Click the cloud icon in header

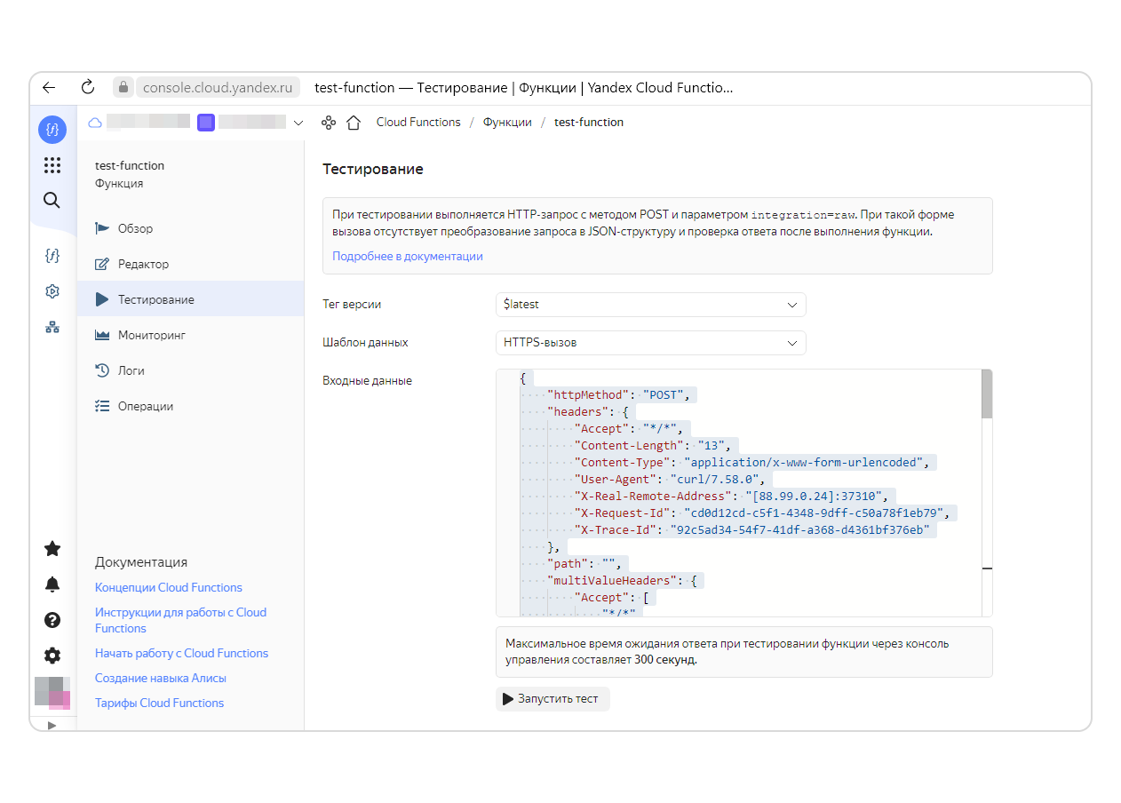click(95, 123)
